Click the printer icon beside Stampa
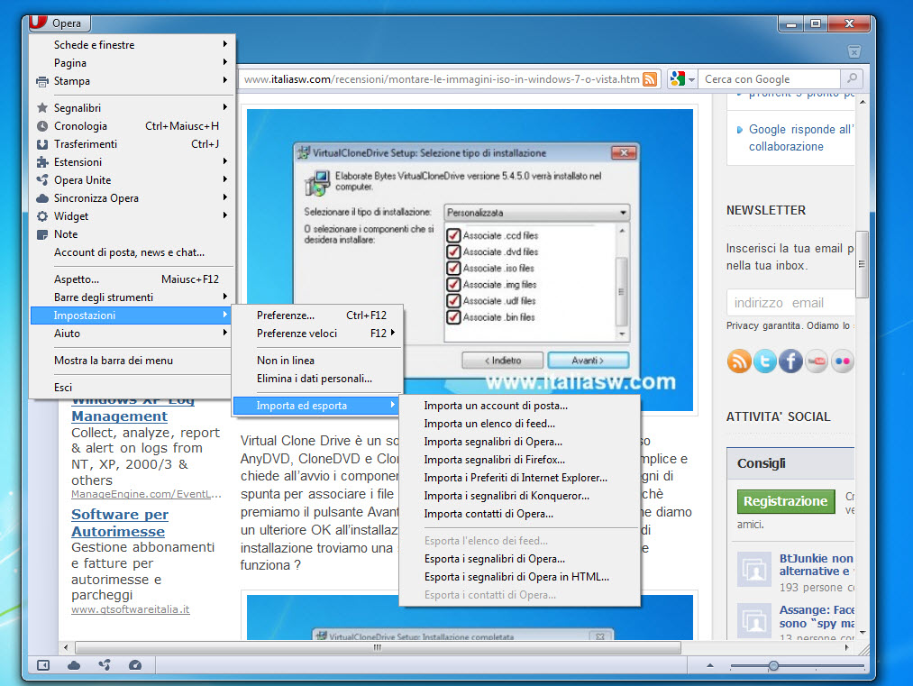The width and height of the screenshot is (913, 686). pyautogui.click(x=42, y=81)
